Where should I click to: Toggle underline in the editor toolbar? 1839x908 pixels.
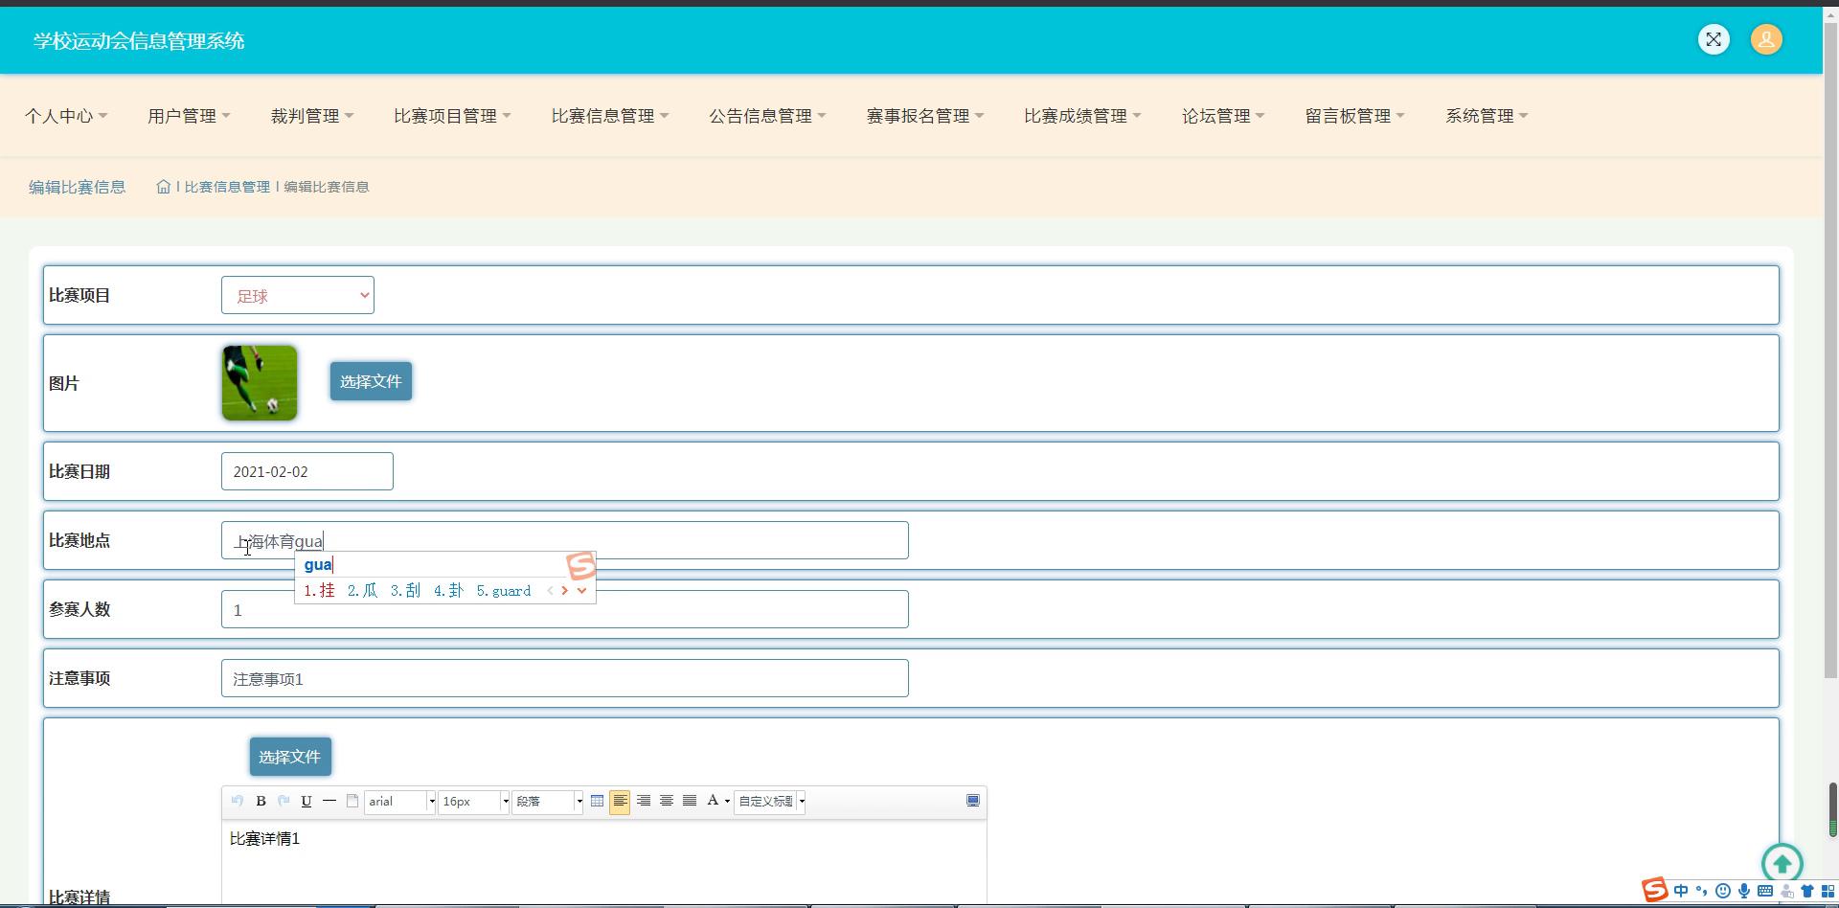(306, 801)
